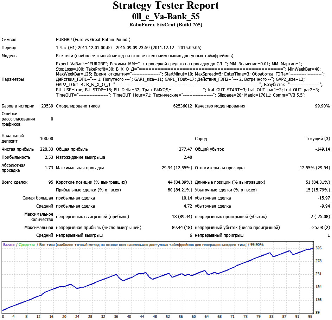The height and width of the screenshot is (320, 332).
Task: Click the 89 label on chart axis
Action: [317, 312]
